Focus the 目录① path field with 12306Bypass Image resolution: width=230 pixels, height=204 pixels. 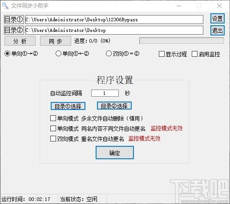click(114, 20)
